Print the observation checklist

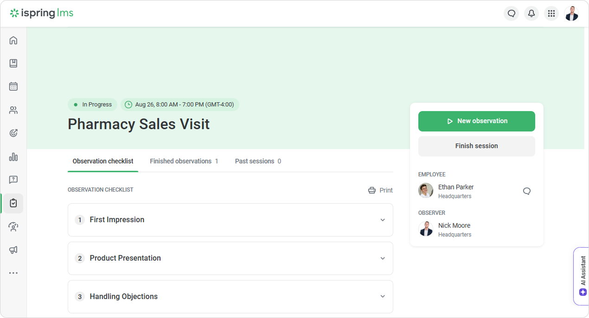click(380, 190)
